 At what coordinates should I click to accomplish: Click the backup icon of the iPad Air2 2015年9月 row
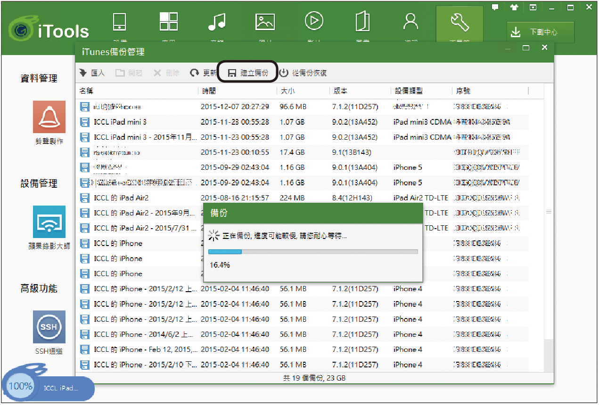point(85,213)
